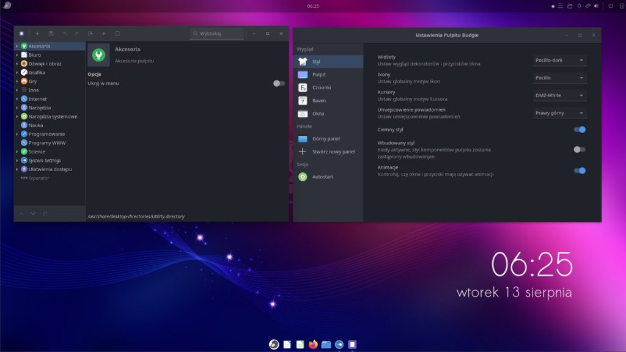Click the power icon in top panel
The image size is (626, 352).
(610, 6)
